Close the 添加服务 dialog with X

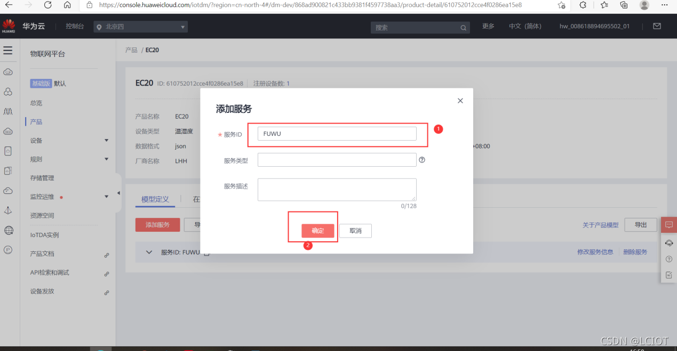point(460,101)
